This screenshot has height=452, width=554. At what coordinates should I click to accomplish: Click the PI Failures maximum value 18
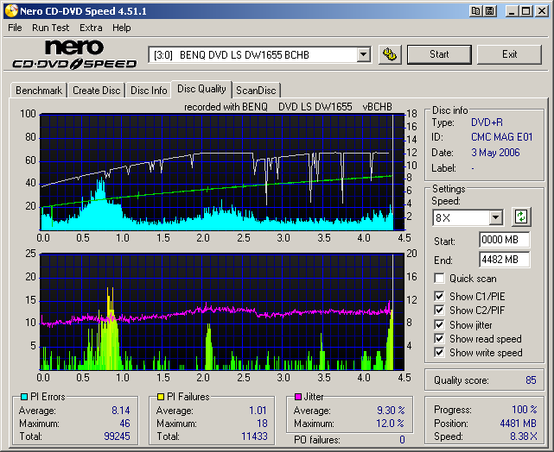point(262,423)
